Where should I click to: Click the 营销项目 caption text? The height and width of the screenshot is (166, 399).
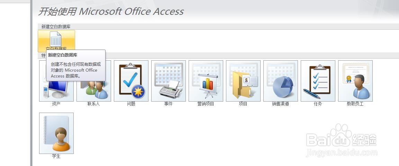point(206,104)
